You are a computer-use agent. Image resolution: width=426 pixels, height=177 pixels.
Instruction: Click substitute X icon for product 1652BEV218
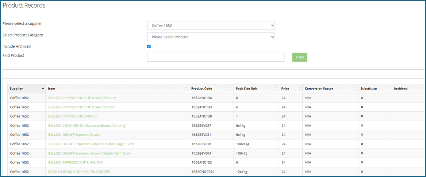pos(362,144)
